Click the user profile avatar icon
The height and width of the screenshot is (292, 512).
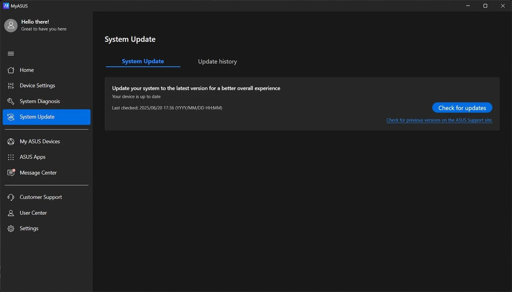11,25
